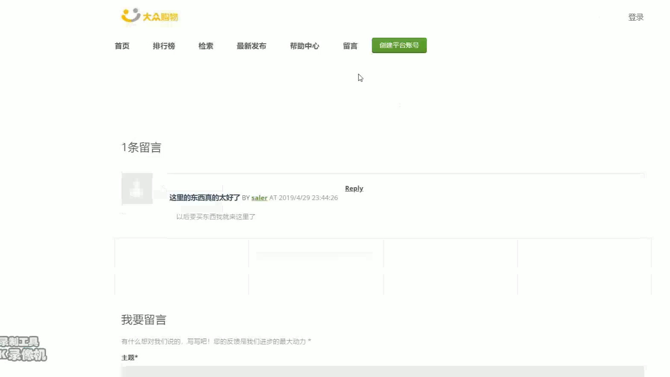Open the 帮助中心 page
Viewport: 670px width, 377px height.
coord(304,46)
